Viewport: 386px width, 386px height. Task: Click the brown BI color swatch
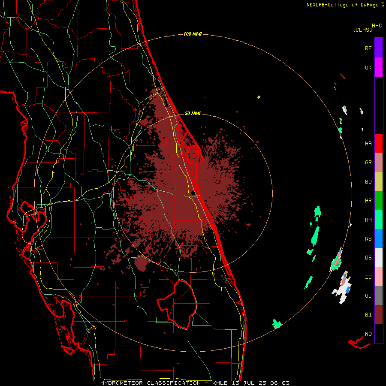[x=379, y=315]
